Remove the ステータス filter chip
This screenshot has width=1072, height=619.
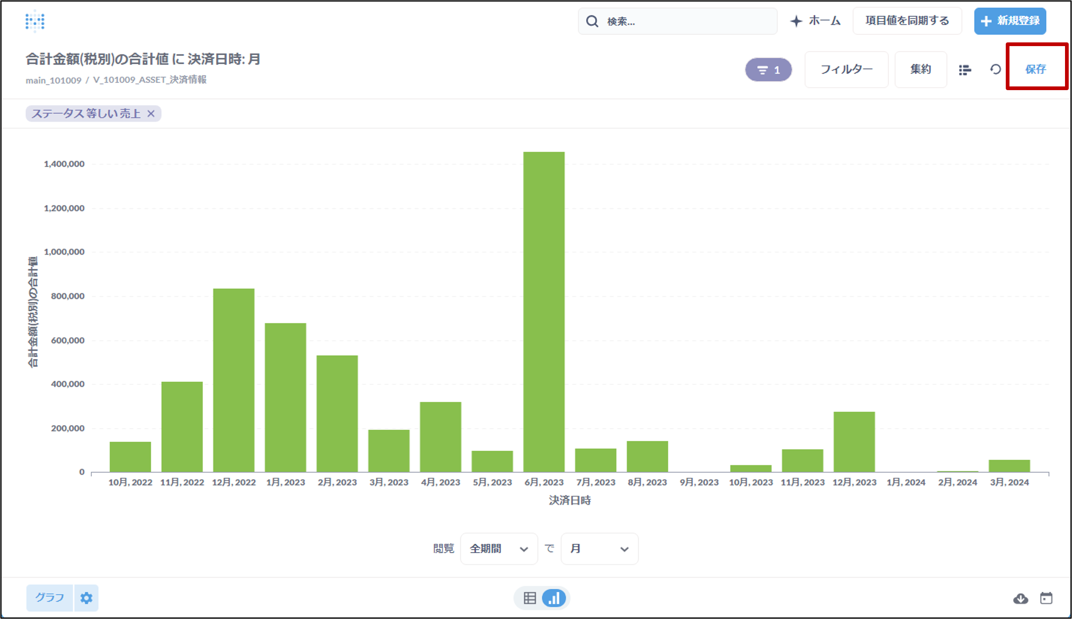(151, 114)
